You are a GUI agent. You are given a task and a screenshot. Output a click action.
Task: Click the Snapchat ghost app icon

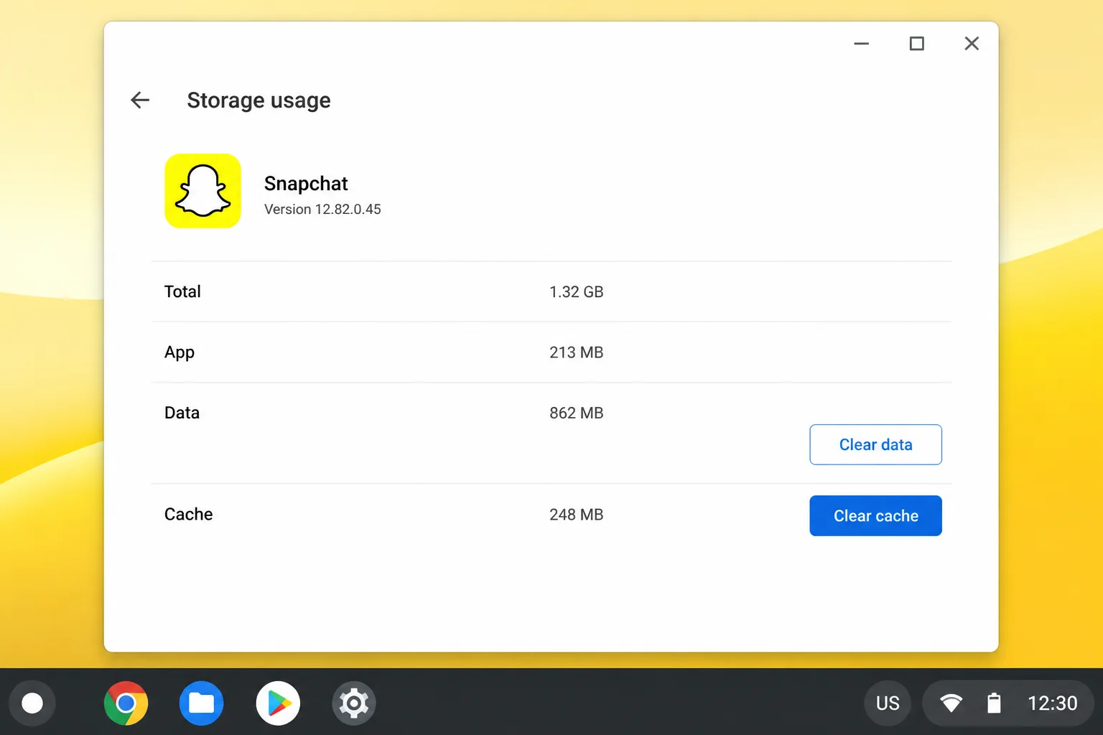[203, 191]
